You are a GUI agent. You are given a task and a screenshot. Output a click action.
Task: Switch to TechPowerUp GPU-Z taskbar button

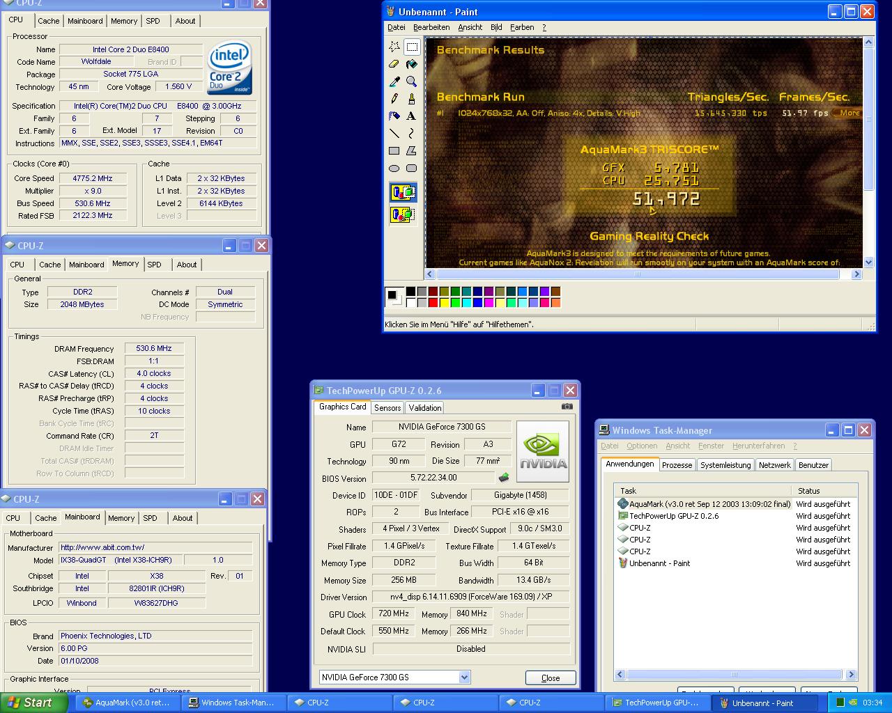coord(656,703)
